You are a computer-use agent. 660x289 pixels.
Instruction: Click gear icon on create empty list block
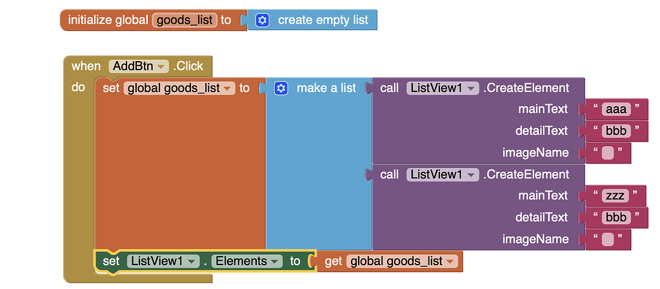pos(262,20)
